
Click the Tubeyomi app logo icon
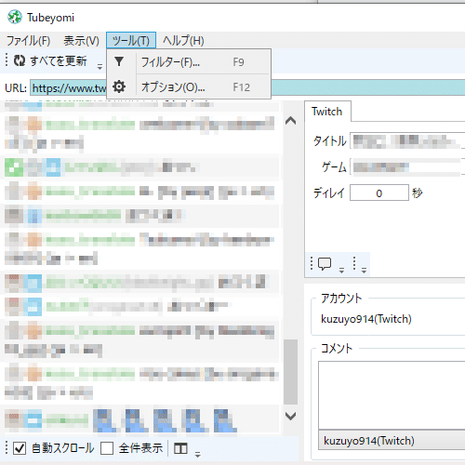(15, 17)
